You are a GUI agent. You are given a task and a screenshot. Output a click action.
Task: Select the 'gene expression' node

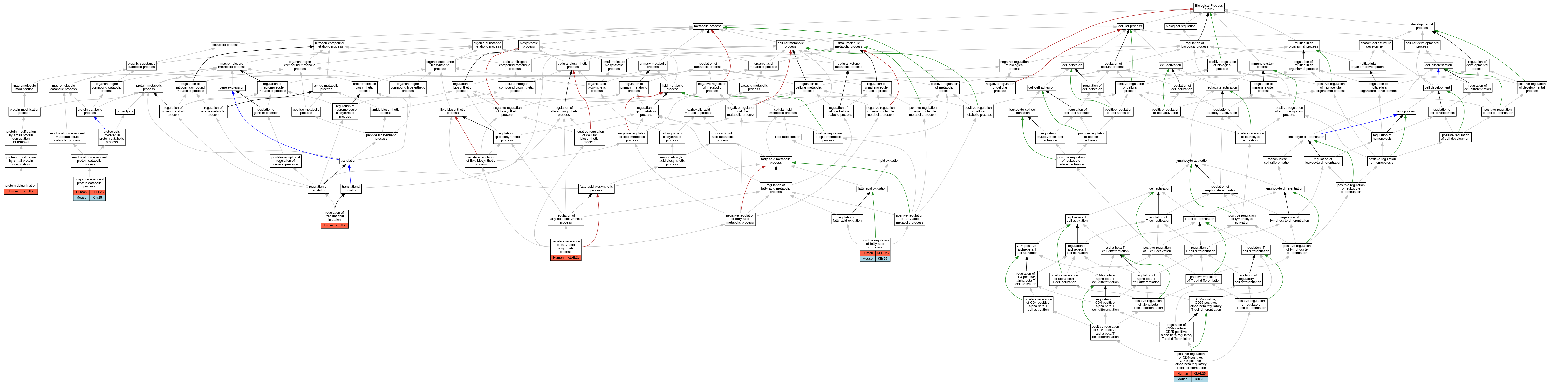(x=232, y=88)
